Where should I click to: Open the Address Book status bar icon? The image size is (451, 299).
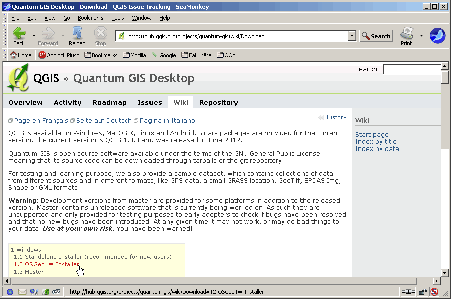[46, 292]
